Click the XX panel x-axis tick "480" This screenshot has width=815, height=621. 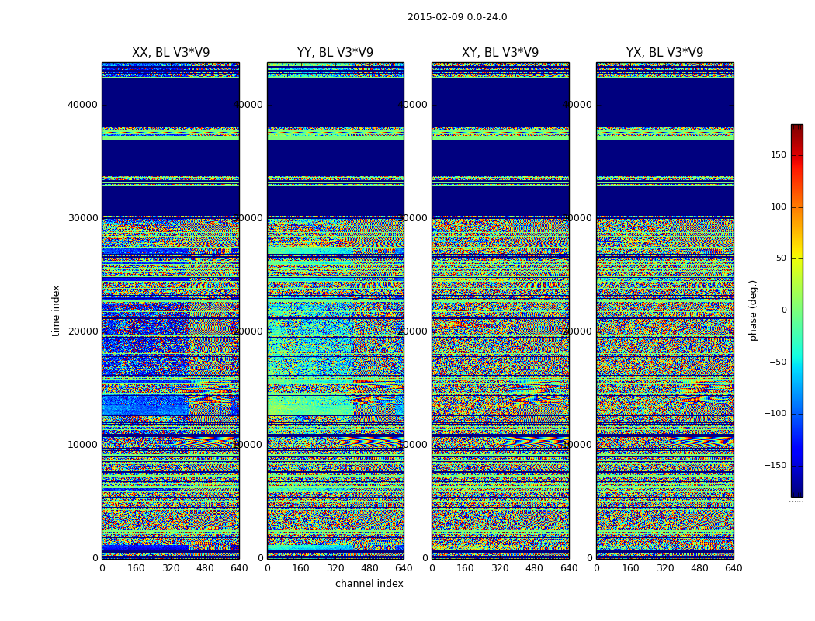click(x=205, y=568)
